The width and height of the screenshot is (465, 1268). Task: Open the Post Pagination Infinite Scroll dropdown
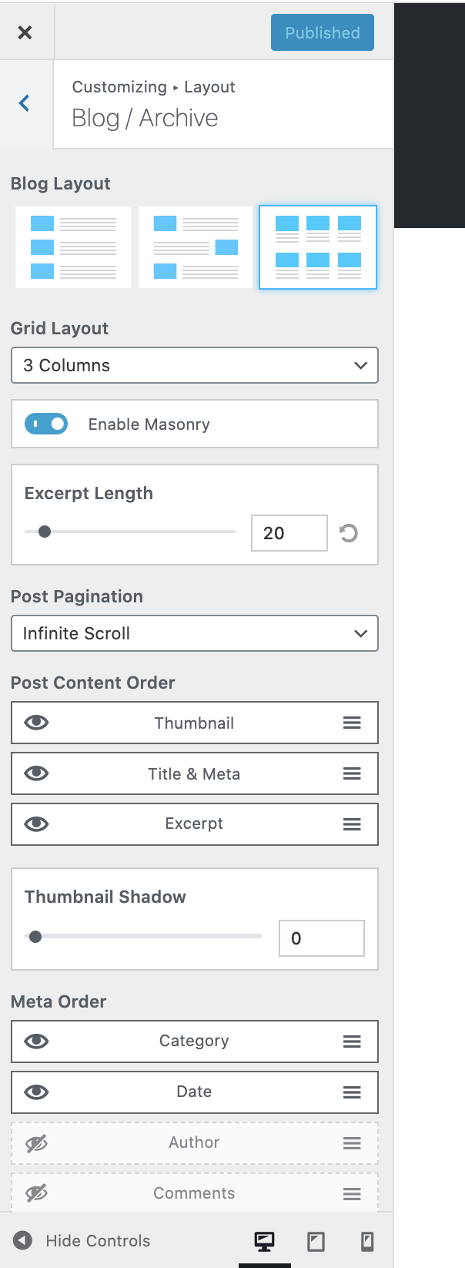tap(195, 633)
